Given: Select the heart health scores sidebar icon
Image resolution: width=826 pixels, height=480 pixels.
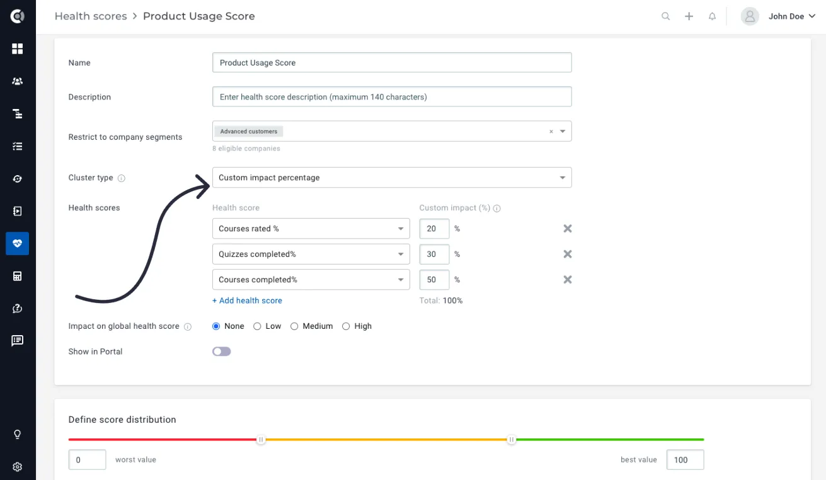Looking at the screenshot, I should pos(18,244).
